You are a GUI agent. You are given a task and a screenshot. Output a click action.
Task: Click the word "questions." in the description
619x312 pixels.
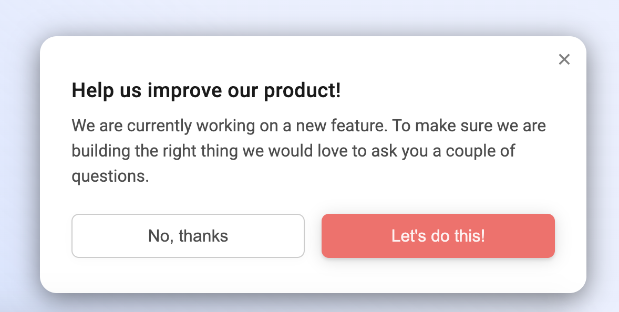(110, 176)
